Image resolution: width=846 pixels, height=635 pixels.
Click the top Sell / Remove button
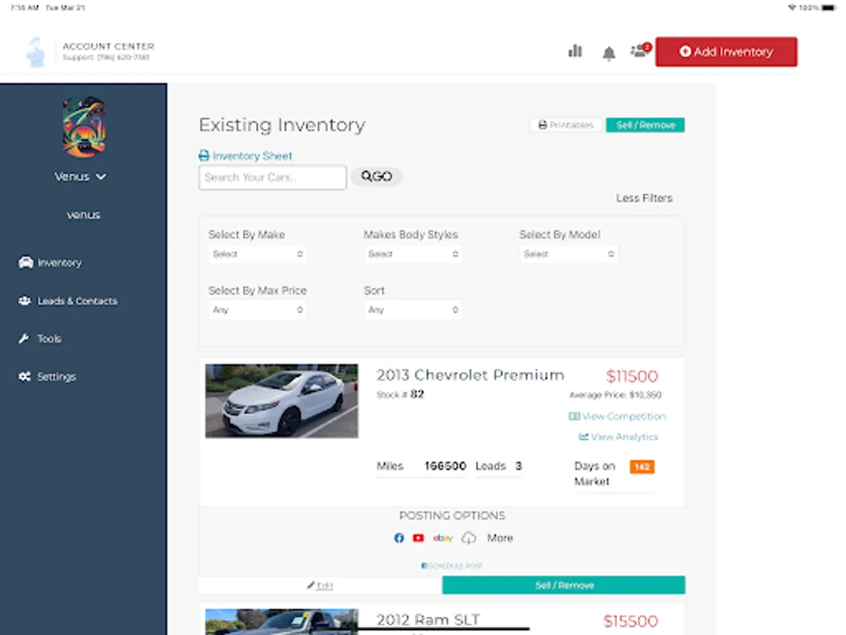click(x=645, y=125)
